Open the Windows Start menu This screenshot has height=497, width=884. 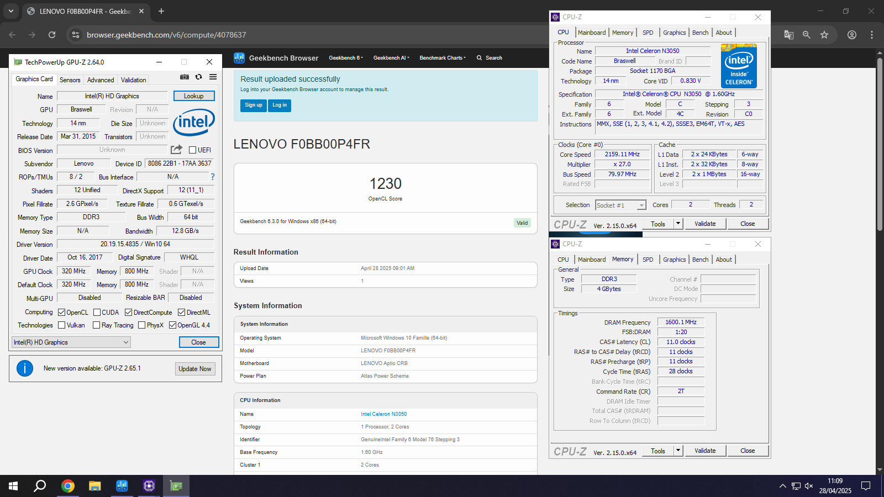13,486
